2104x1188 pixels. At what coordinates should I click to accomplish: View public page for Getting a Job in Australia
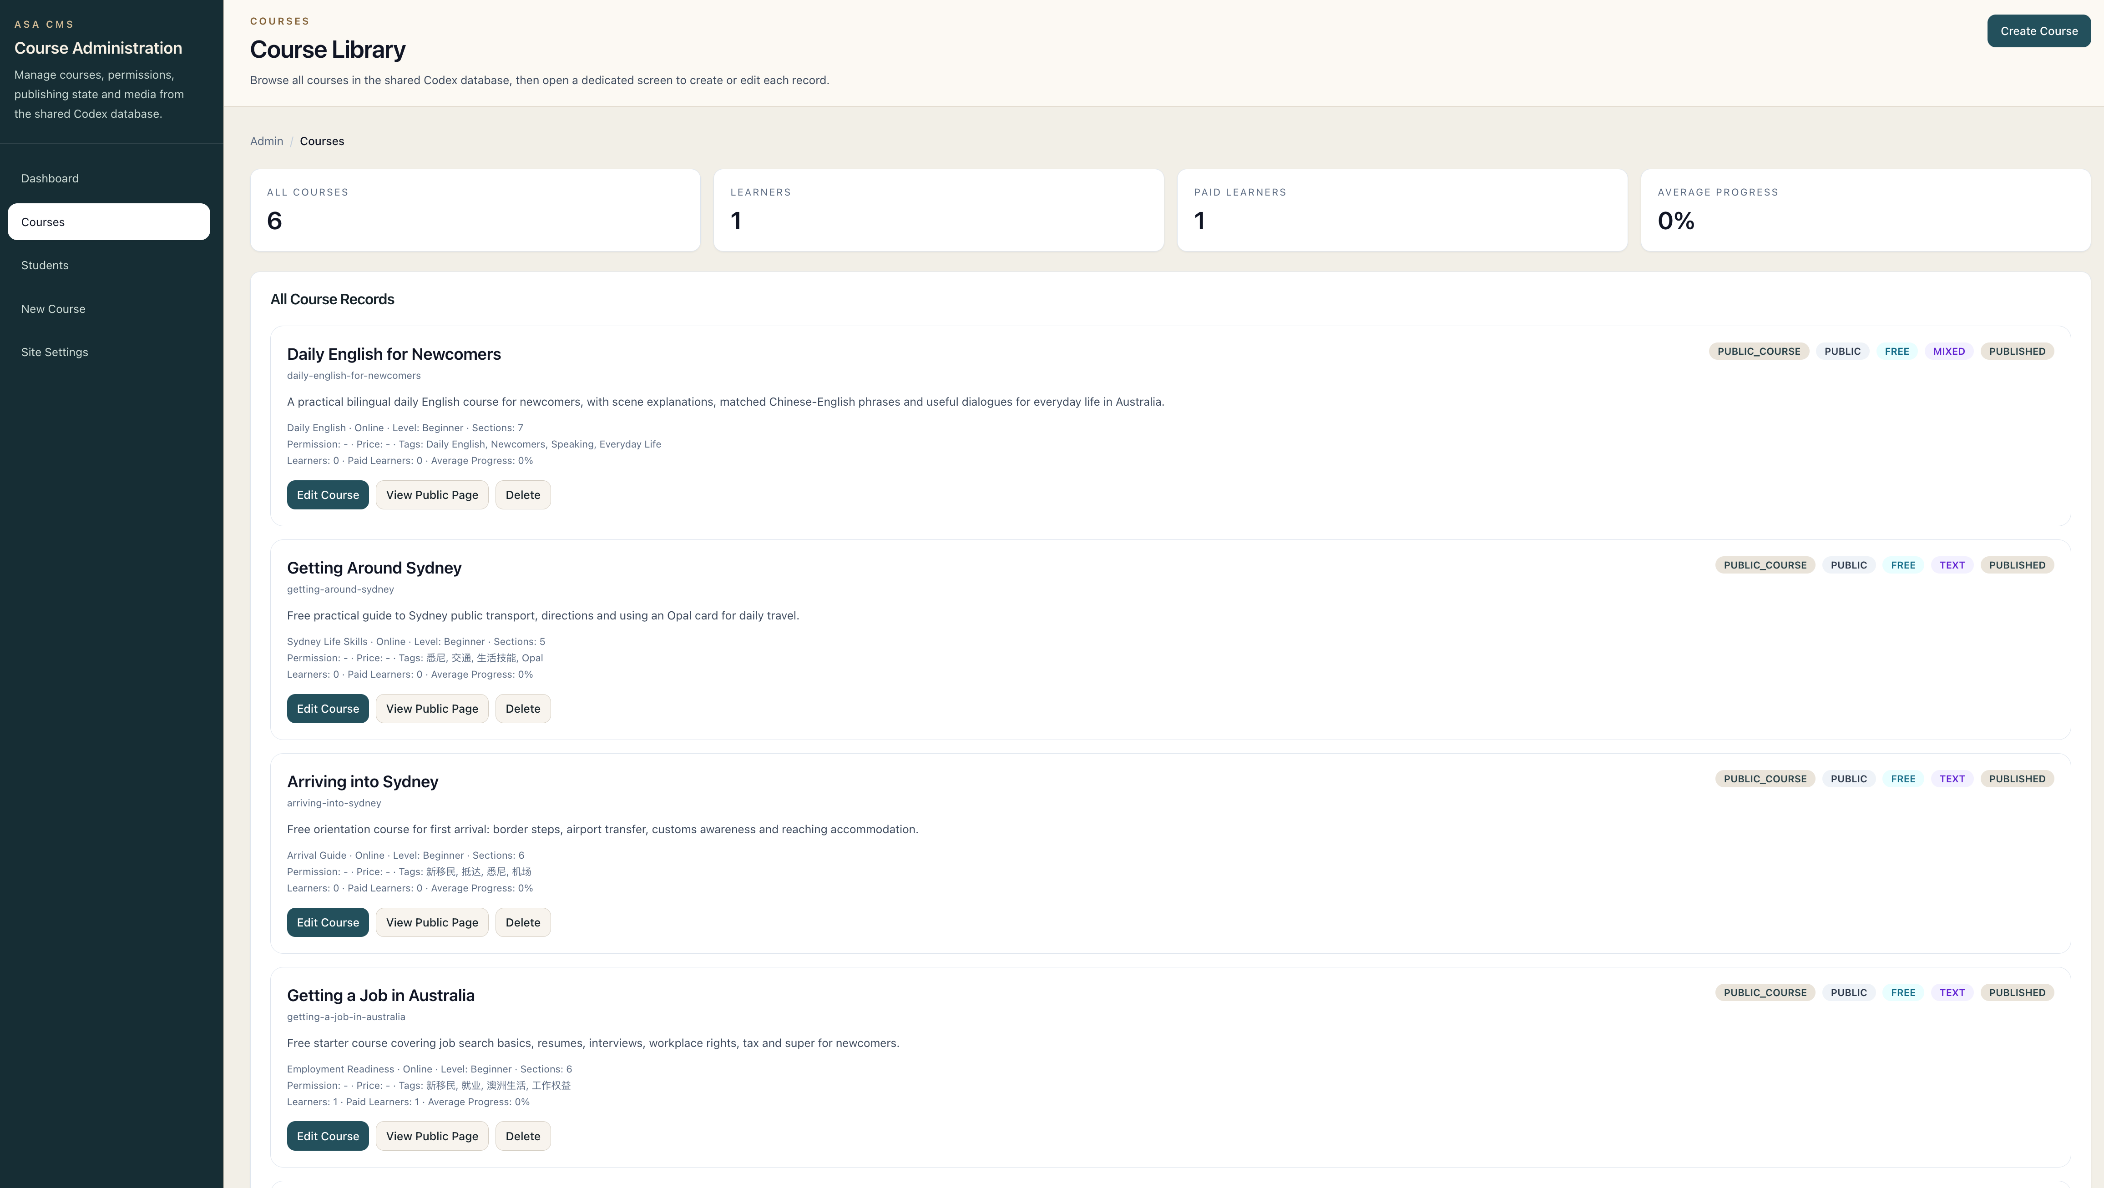tap(431, 1136)
